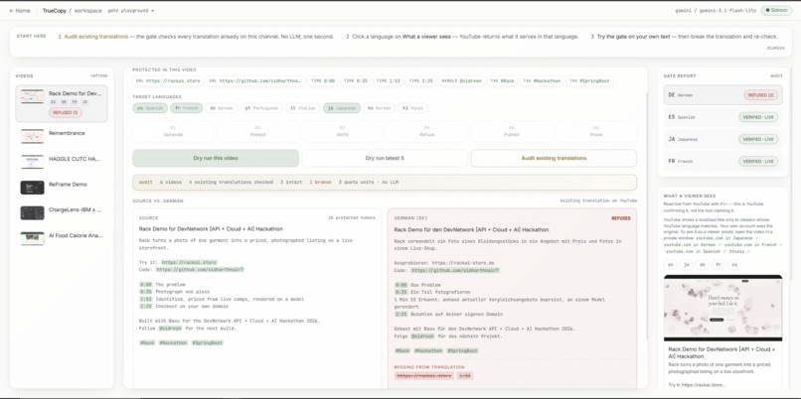This screenshot has width=801, height=399.
Task: Click the URL https://rackai.store protected chip
Action: pos(167,80)
